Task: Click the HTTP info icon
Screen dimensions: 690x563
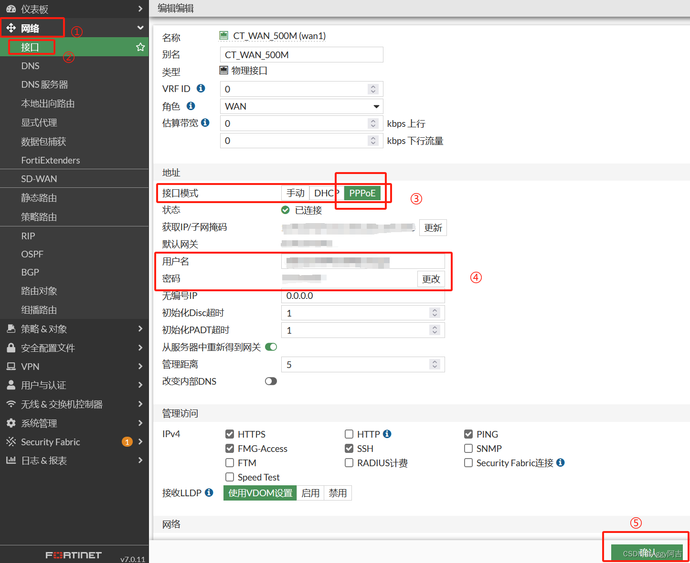Action: (x=387, y=434)
